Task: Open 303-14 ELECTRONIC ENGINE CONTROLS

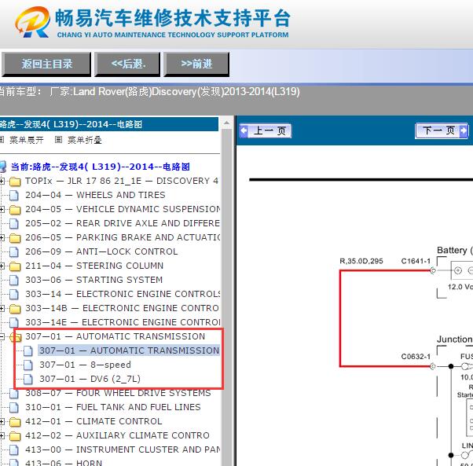Action: click(x=123, y=294)
